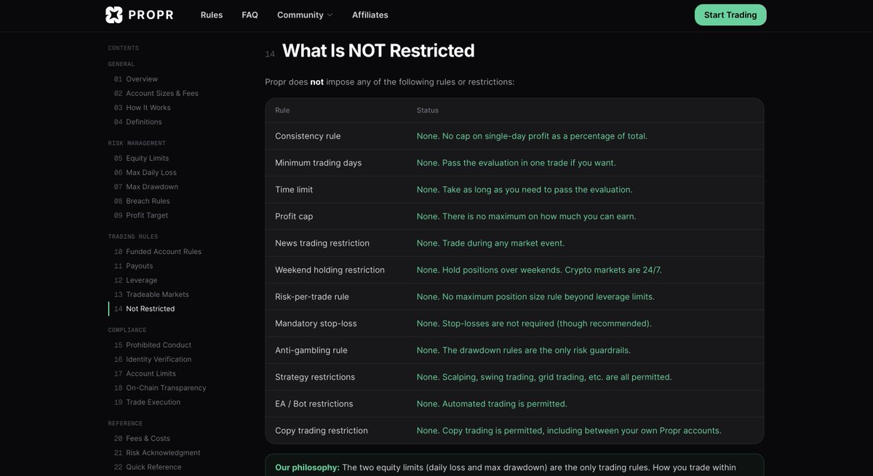Click the Propr logo icon
This screenshot has height=476, width=873.
(x=114, y=15)
